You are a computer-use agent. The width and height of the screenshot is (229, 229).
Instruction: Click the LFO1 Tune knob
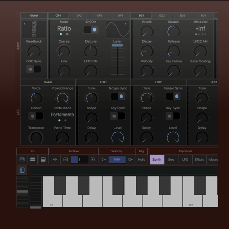[x=91, y=98]
